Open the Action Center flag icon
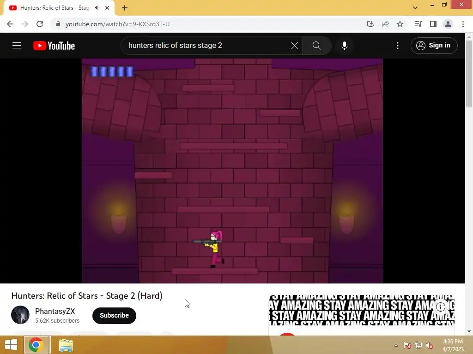The width and height of the screenshot is (473, 354). (x=407, y=345)
